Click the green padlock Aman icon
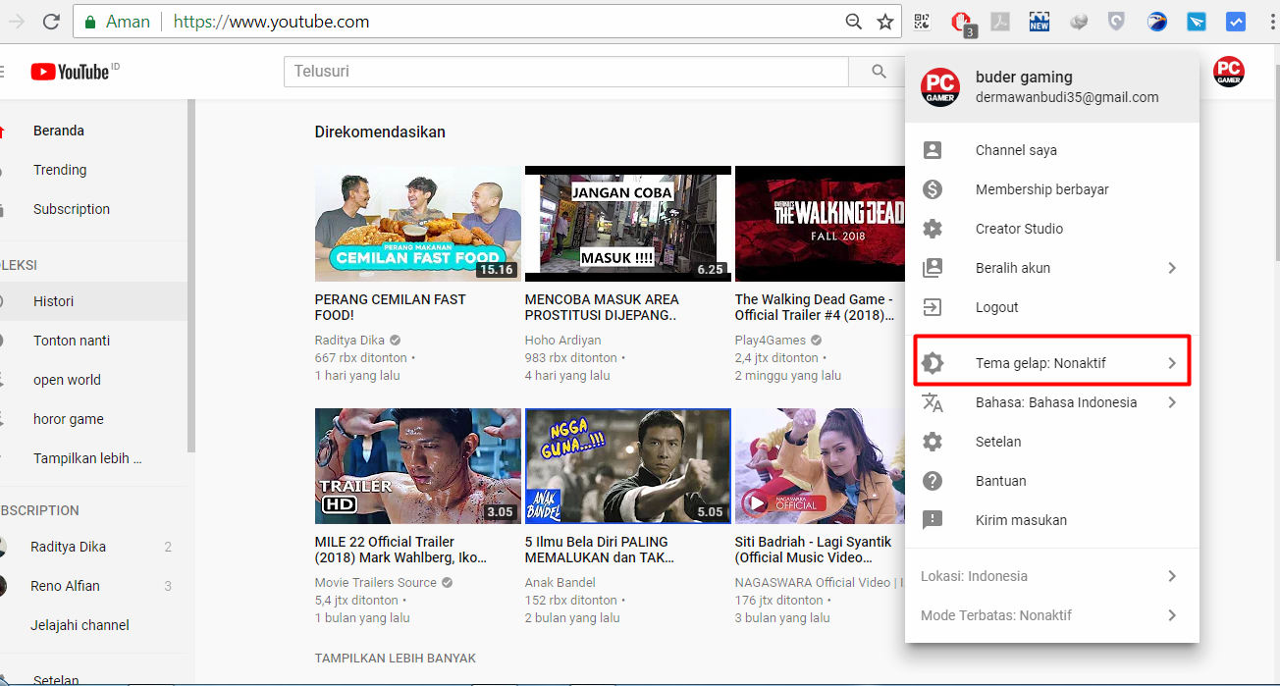Image resolution: width=1280 pixels, height=686 pixels. coord(90,22)
